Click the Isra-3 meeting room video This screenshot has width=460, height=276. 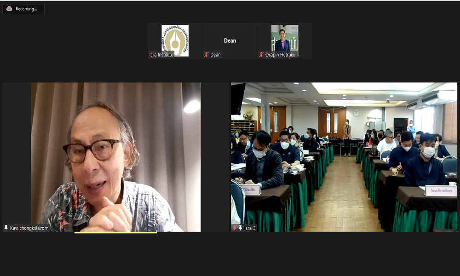(x=344, y=156)
